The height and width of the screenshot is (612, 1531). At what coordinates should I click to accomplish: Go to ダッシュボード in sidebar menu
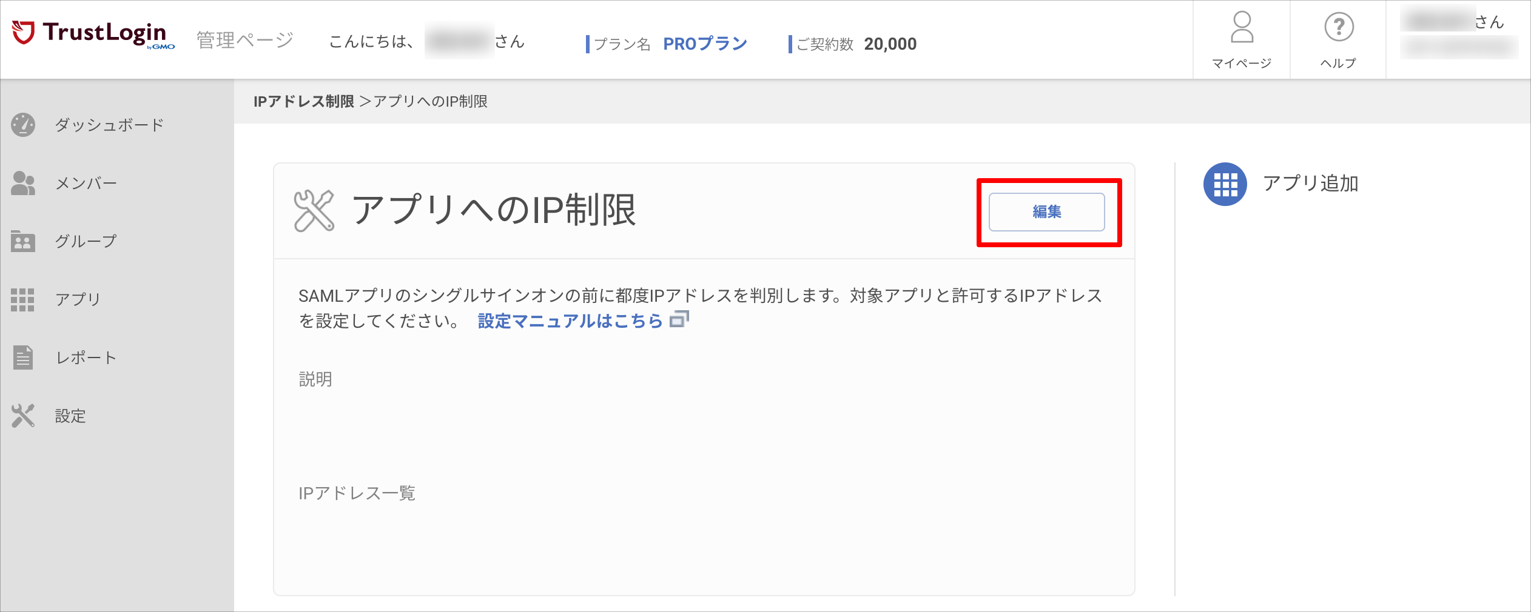click(109, 125)
